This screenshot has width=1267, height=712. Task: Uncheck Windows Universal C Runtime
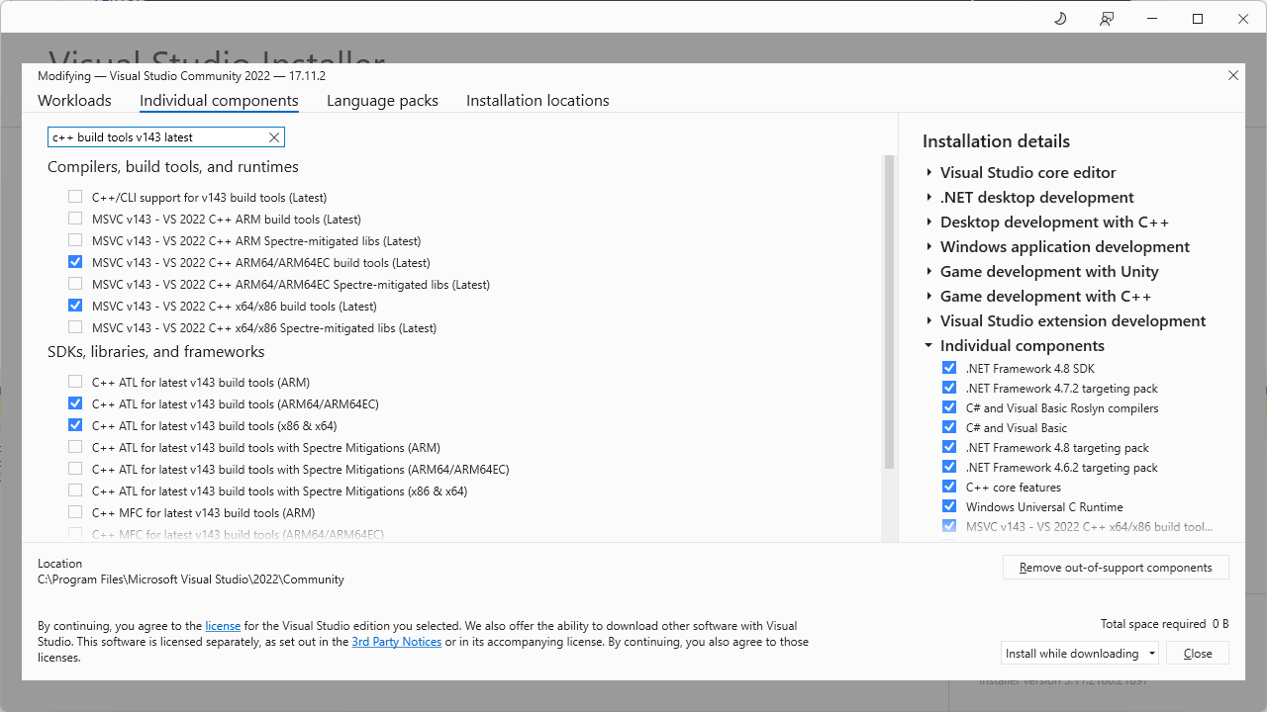949,507
